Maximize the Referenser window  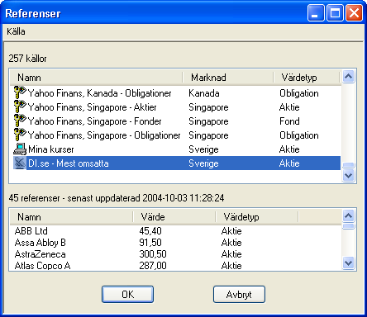click(335, 13)
